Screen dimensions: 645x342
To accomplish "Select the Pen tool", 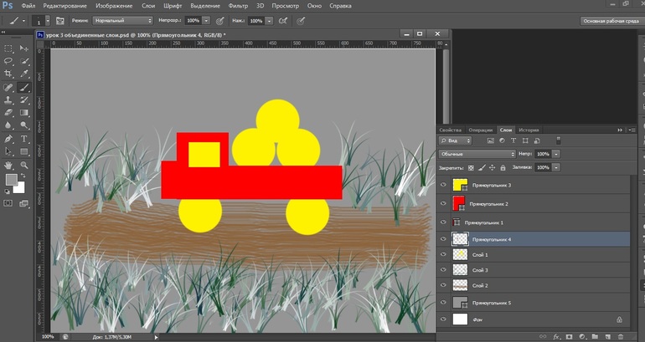I will tap(8, 139).
